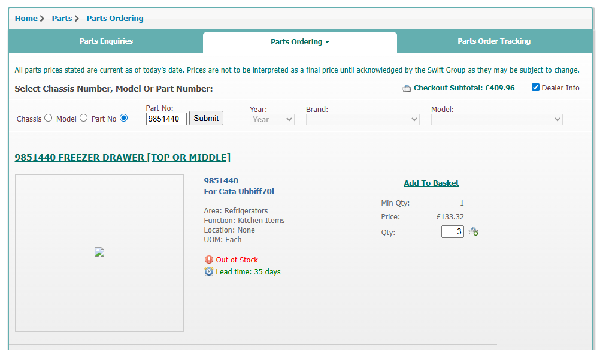This screenshot has height=350, width=609.
Task: Open Parts in the breadcrumb
Action: 62,18
